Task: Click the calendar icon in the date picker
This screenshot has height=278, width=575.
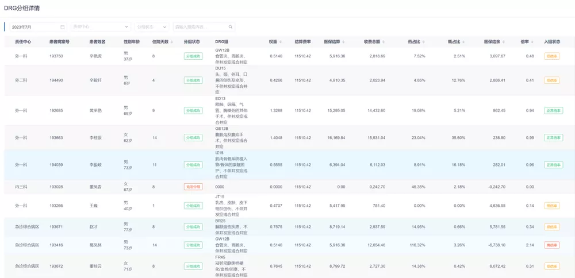Action: tap(63, 27)
